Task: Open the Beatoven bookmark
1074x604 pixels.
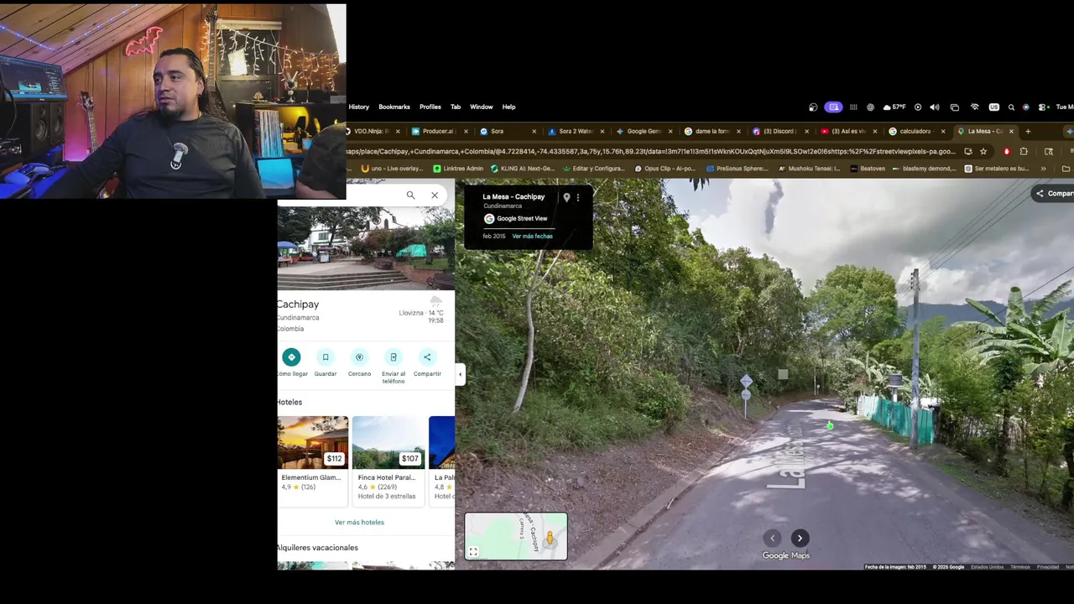Action: tap(868, 169)
